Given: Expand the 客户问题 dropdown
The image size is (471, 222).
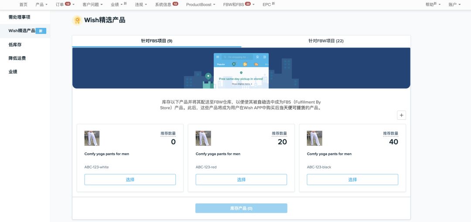Looking at the screenshot, I should click(92, 4).
